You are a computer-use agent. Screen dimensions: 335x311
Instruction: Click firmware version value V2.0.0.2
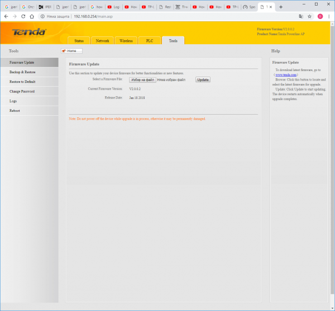(x=135, y=89)
